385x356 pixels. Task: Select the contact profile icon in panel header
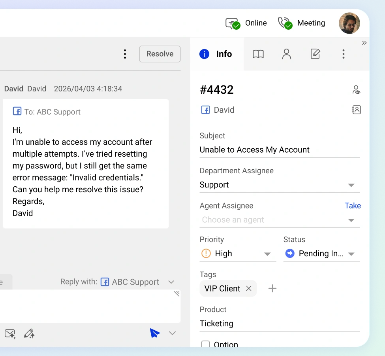[287, 54]
